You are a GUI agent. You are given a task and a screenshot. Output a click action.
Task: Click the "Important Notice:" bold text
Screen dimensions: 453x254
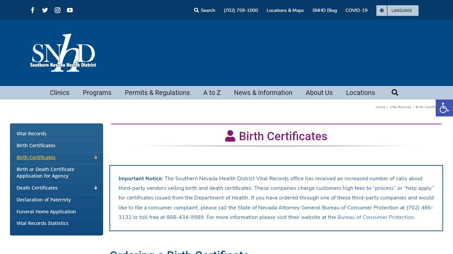[141, 179]
